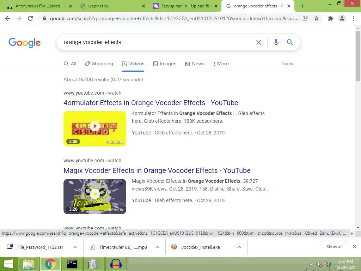Switch to the Easyupload.io tab
361x271 pixels.
(x=184, y=6)
